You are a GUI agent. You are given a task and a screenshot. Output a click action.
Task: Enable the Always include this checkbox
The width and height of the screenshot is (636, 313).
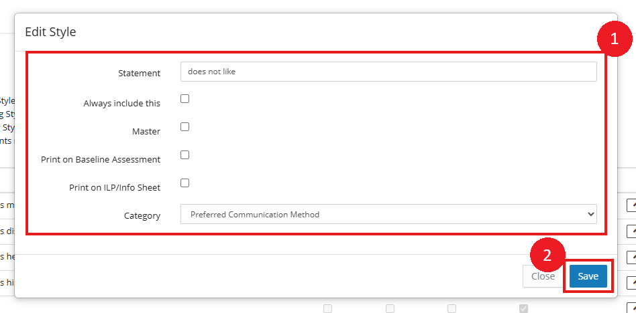(x=185, y=98)
